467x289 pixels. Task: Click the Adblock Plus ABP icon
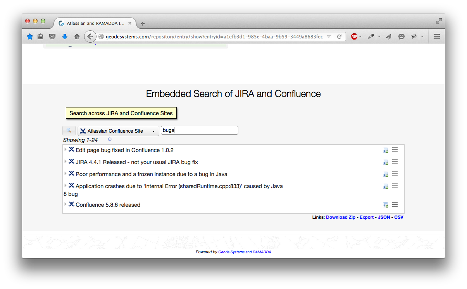[x=354, y=36]
